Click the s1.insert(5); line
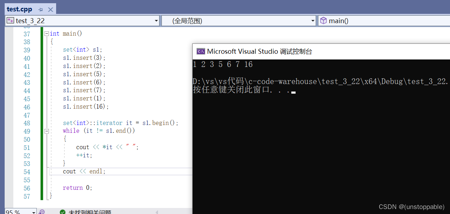The image size is (450, 214). pos(84,74)
